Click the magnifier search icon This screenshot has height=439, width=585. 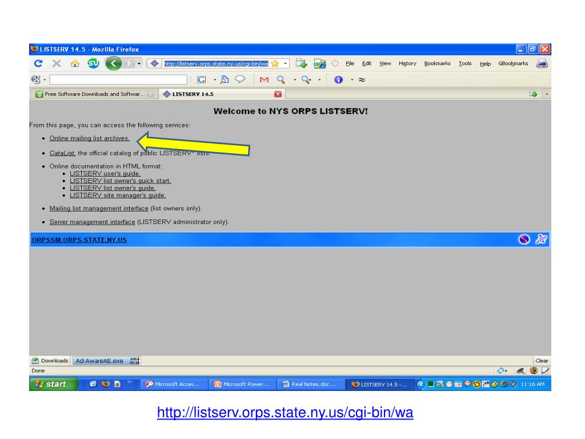pyautogui.click(x=281, y=79)
